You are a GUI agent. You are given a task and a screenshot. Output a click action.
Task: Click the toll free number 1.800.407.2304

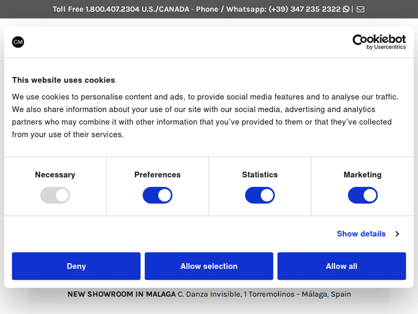[112, 9]
